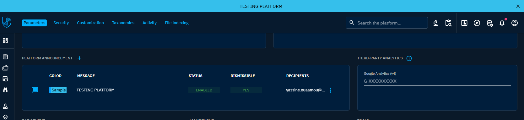Screen dimensions: 524x120
Task: Open the File indexing tab
Action: (x=177, y=23)
